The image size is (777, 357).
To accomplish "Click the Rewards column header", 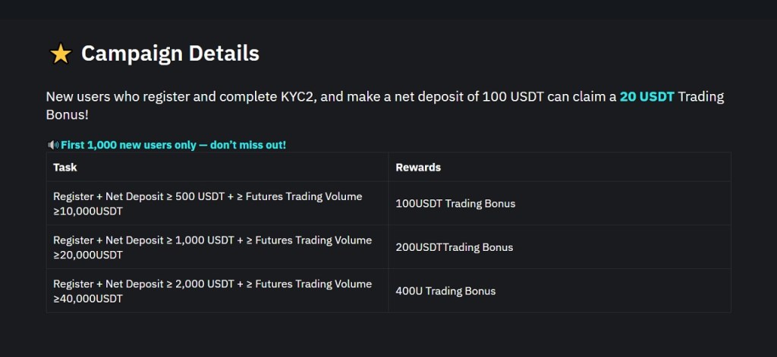I will pyautogui.click(x=418, y=167).
